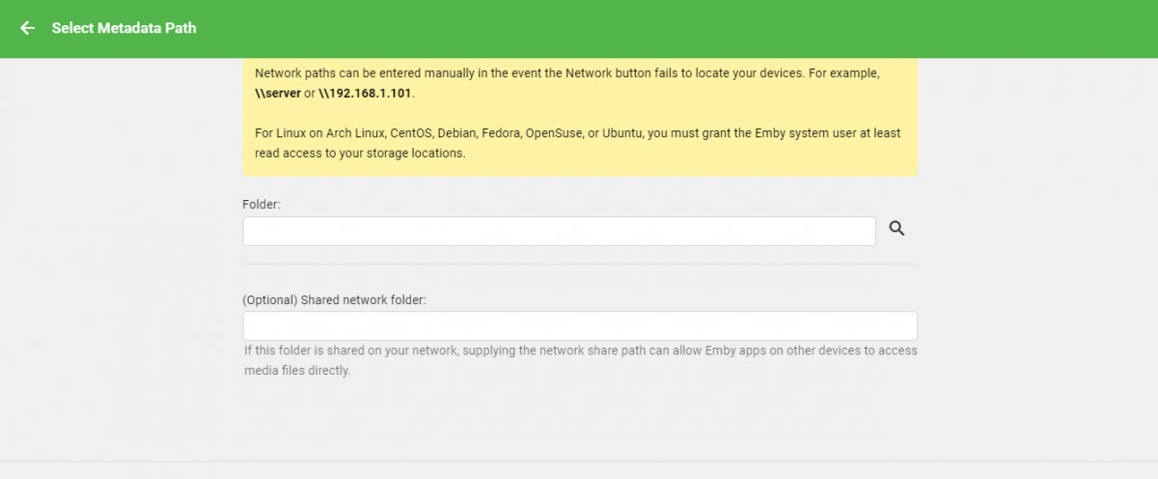
Task: Click the divider line below Folder field
Action: pyautogui.click(x=579, y=264)
